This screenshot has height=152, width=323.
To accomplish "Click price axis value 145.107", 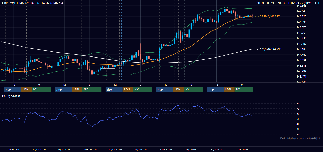I will [x=302, y=44].
